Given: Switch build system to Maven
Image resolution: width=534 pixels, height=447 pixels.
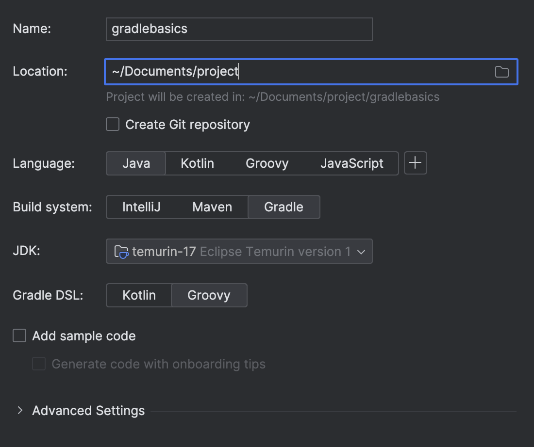Looking at the screenshot, I should click(212, 207).
